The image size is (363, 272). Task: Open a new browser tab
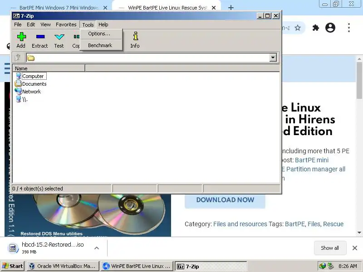click(x=231, y=8)
